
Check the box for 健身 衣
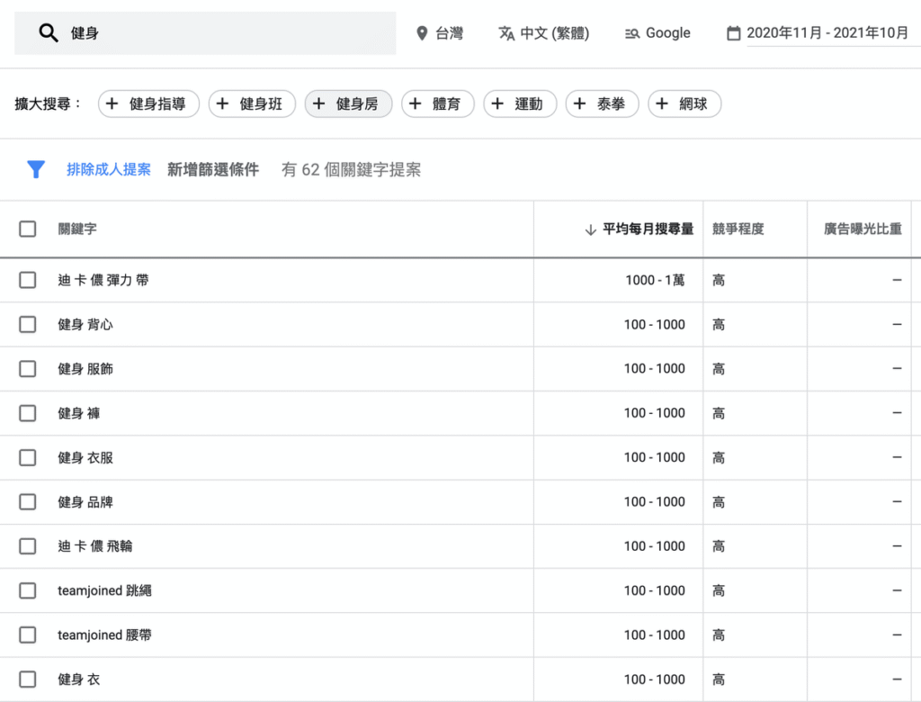click(x=28, y=679)
